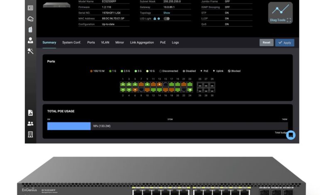324x195 pixels.
Task: Click the Apply button
Action: click(x=285, y=43)
